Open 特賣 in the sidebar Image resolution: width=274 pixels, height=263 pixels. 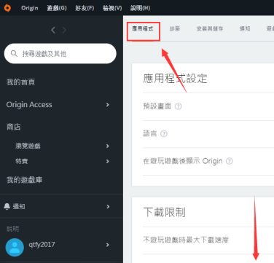(x=22, y=161)
